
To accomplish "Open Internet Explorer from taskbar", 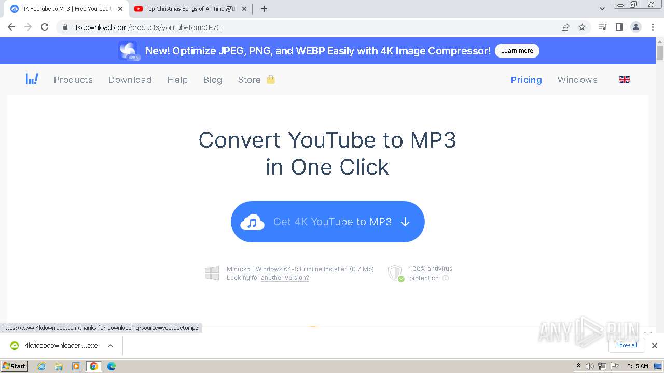I will coord(41,366).
